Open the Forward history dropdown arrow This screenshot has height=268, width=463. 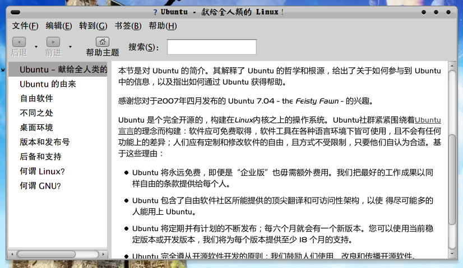point(70,47)
